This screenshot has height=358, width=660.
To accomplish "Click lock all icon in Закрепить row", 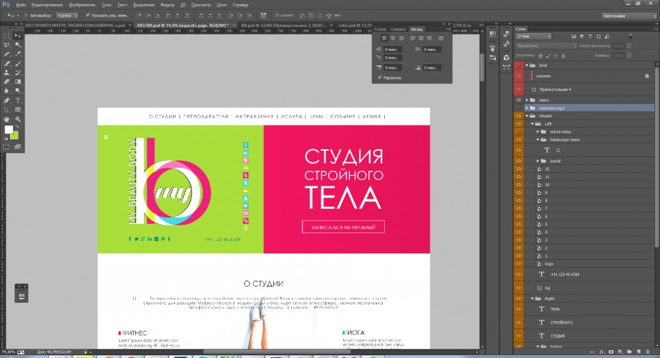I will tap(563, 55).
